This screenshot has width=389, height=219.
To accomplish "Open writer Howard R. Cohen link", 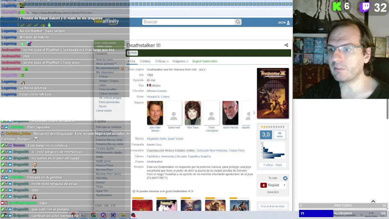I will pyautogui.click(x=158, y=97).
